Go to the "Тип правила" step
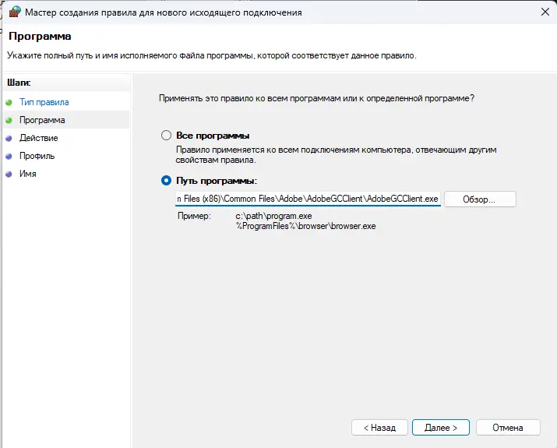The image size is (557, 448). tap(44, 102)
